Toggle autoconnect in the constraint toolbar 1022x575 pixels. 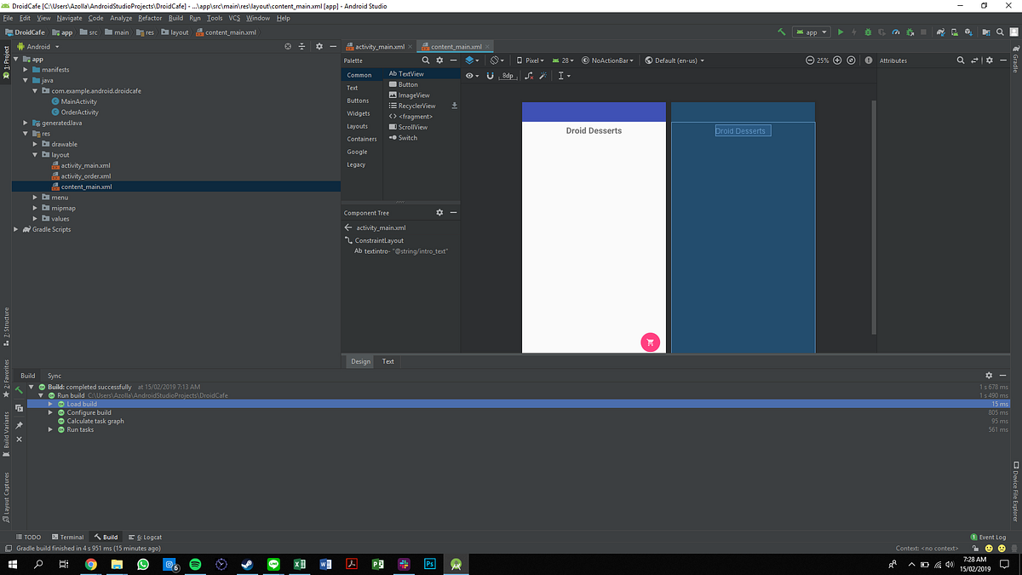tap(490, 76)
